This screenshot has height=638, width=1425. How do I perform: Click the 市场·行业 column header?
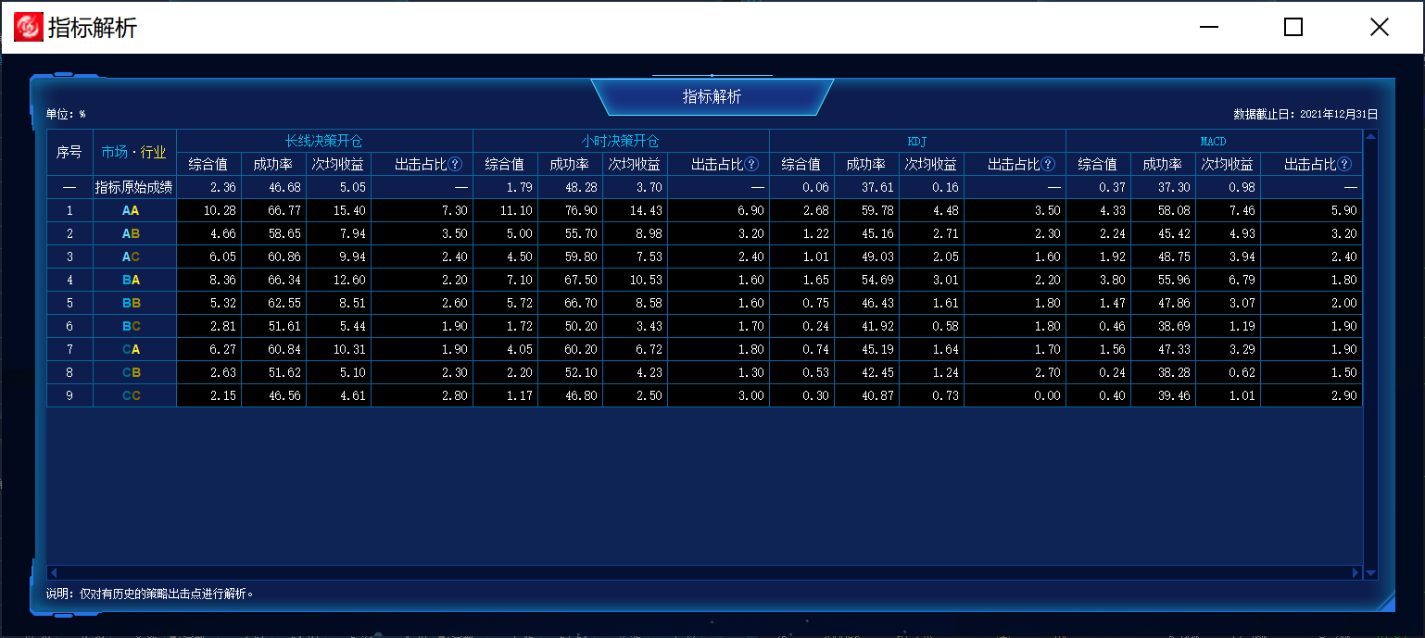[134, 152]
